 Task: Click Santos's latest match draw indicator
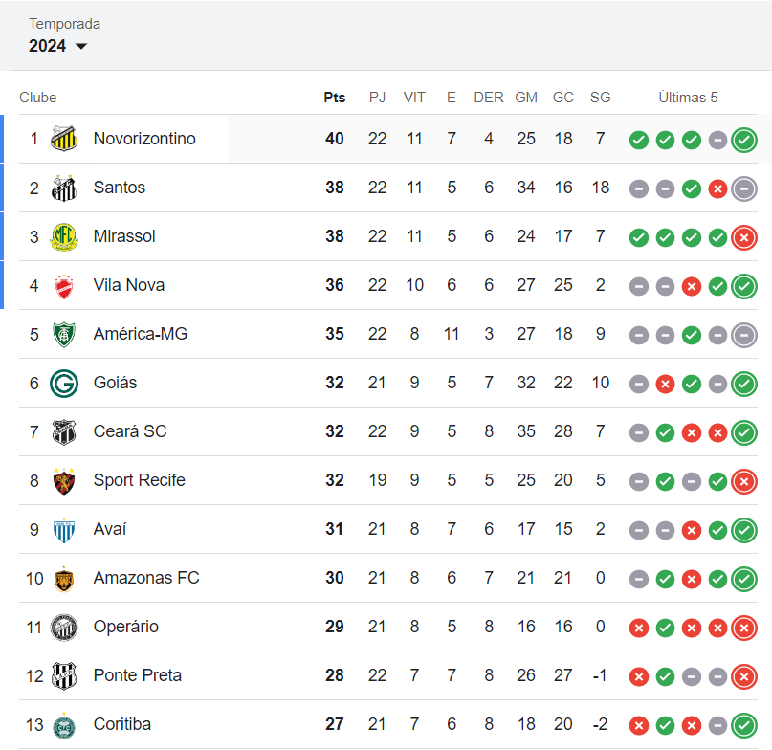tap(743, 188)
